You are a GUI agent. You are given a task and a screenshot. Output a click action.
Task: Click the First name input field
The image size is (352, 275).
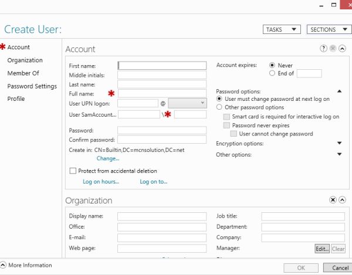click(162, 66)
